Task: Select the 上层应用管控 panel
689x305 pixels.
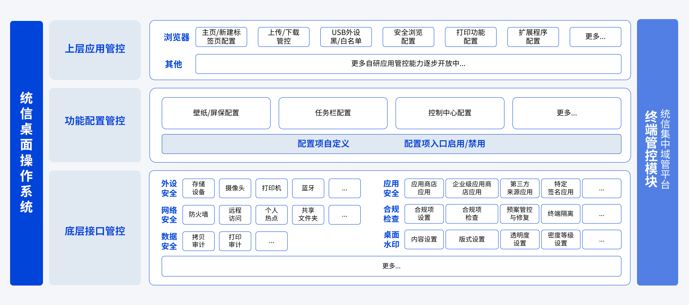Action: tap(95, 50)
